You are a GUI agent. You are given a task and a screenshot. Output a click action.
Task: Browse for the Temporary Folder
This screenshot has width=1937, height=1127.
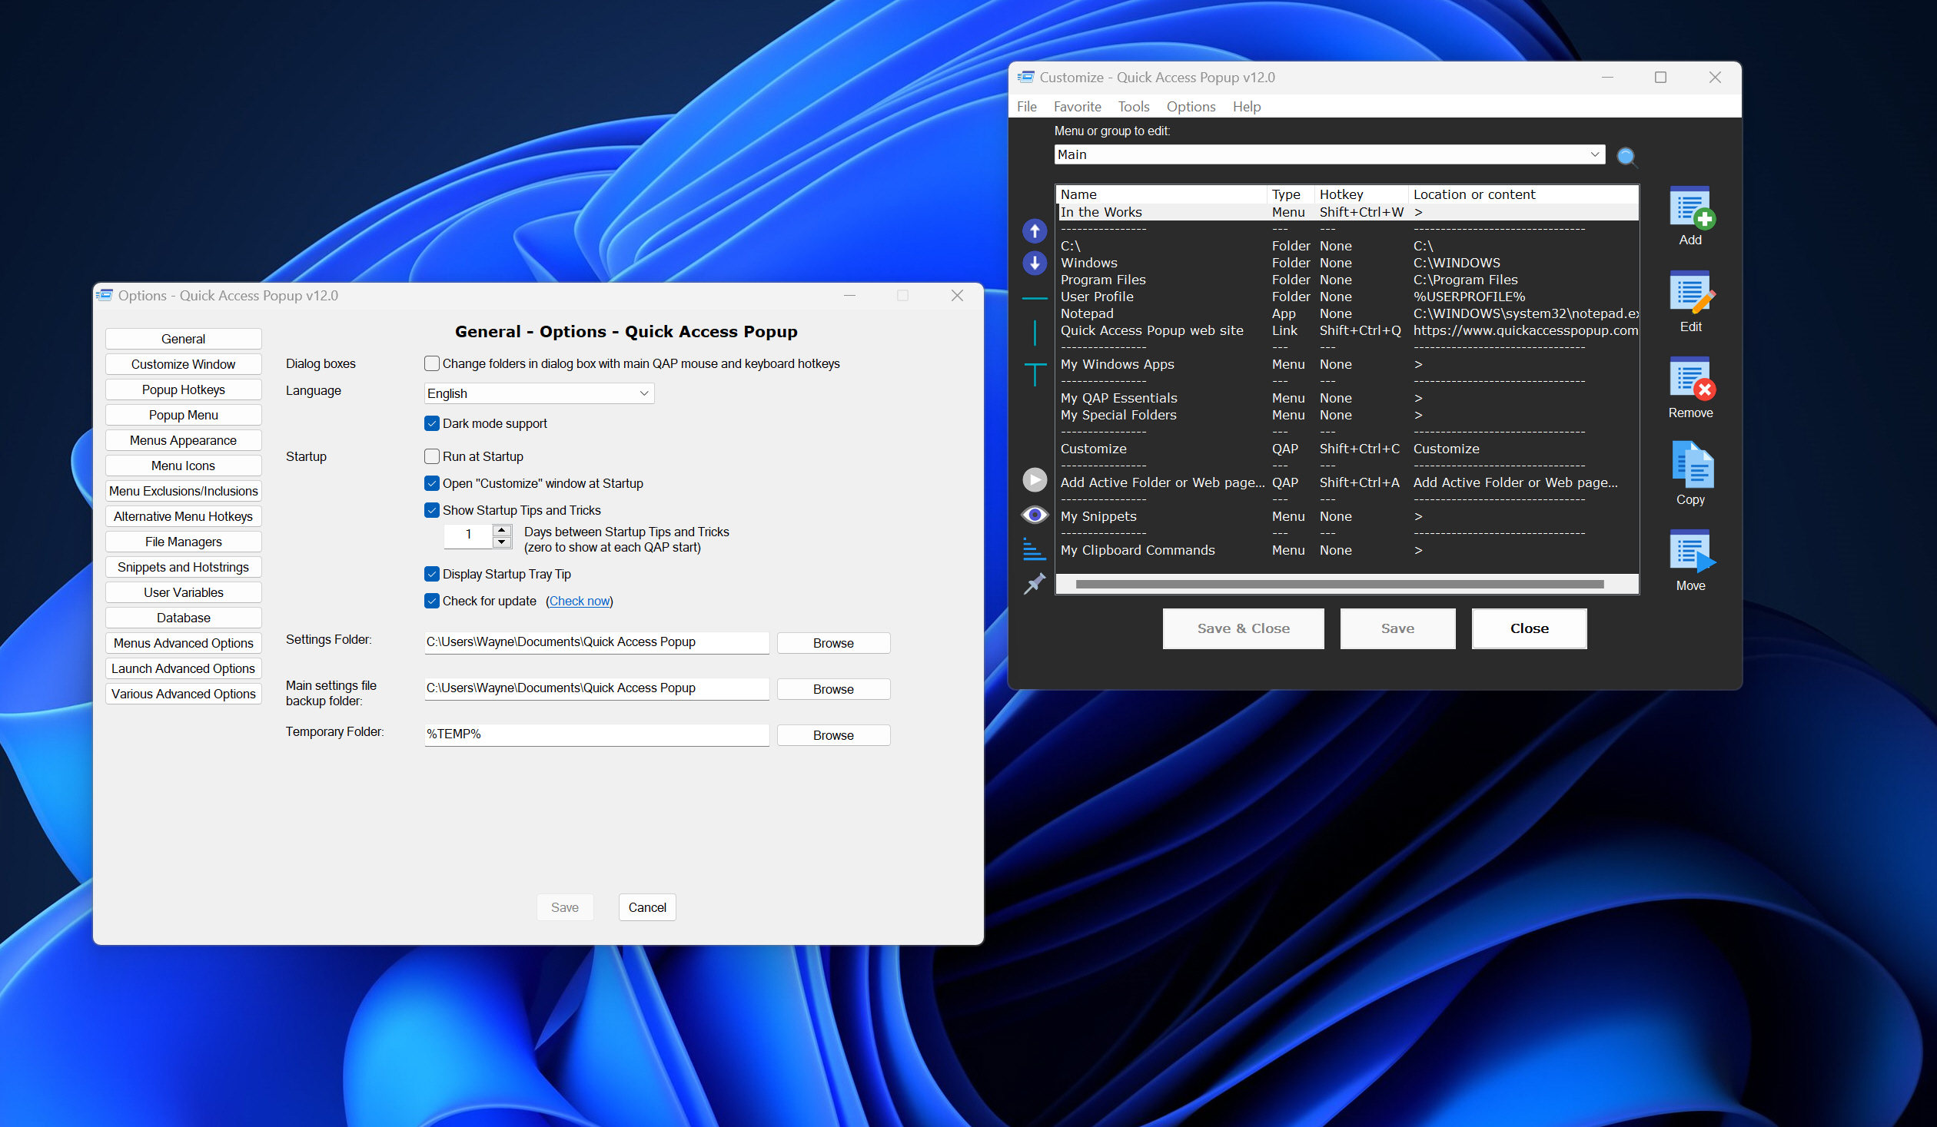(833, 734)
